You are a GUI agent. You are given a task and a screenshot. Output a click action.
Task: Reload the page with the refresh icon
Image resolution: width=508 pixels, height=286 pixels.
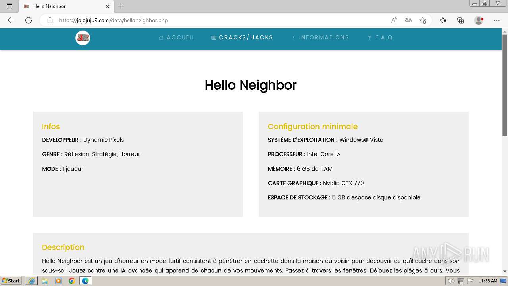pos(29,20)
